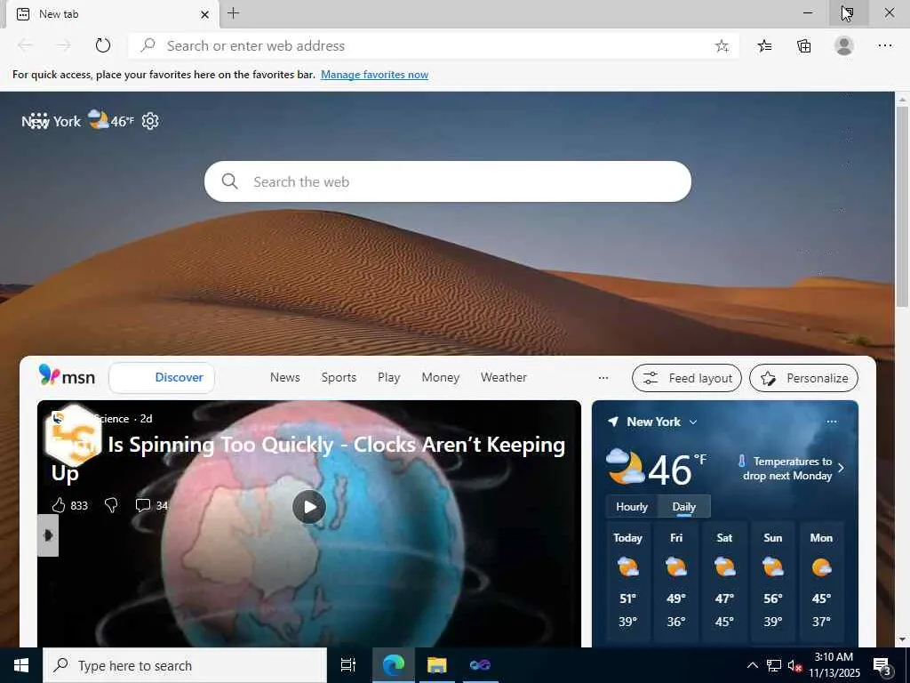
Task: Click the Personalize button
Action: click(x=803, y=378)
